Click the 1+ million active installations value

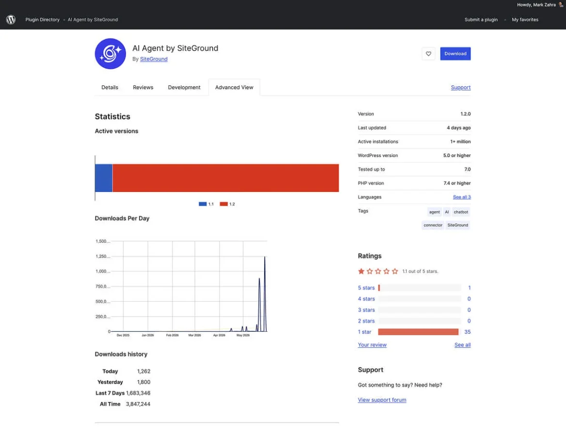click(x=460, y=142)
